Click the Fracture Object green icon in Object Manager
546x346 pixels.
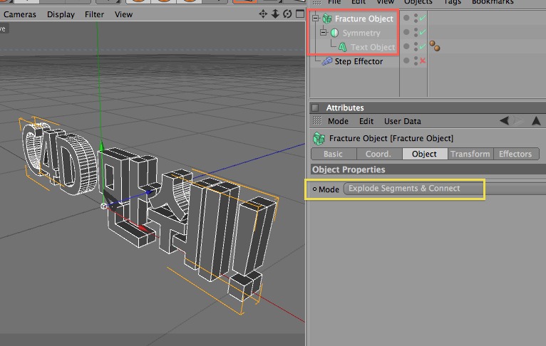[326, 19]
